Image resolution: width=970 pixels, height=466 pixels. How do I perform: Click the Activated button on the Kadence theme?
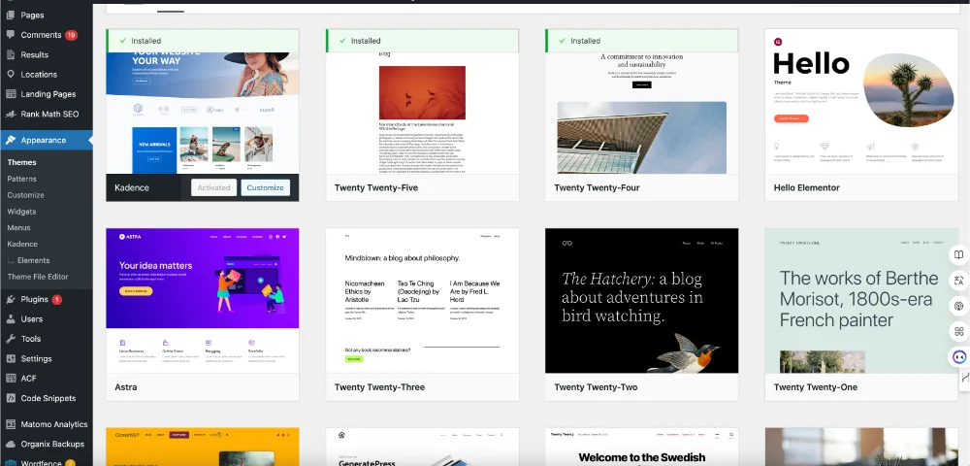click(214, 187)
